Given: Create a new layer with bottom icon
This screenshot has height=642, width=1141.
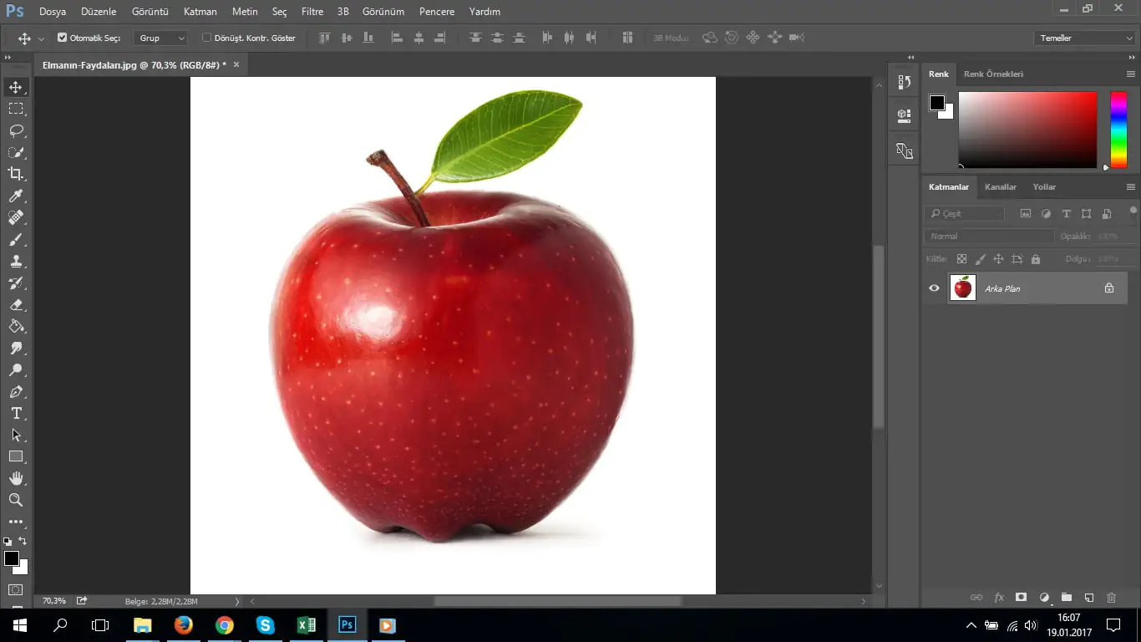Looking at the screenshot, I should (1088, 598).
